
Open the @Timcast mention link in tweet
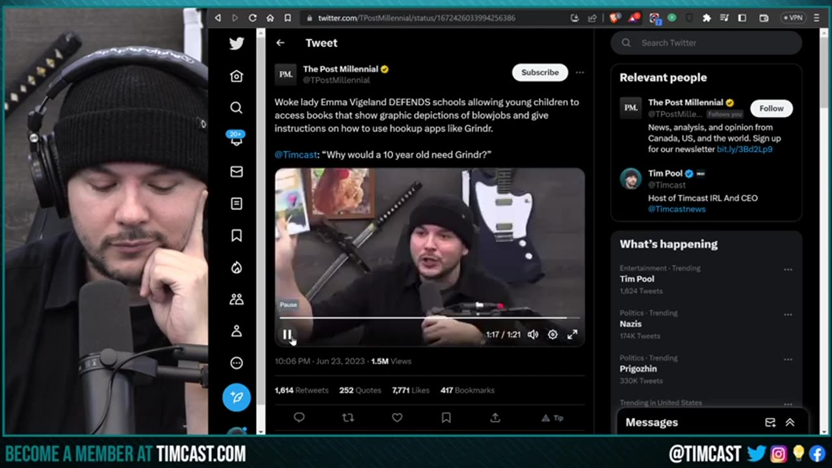pyautogui.click(x=296, y=155)
